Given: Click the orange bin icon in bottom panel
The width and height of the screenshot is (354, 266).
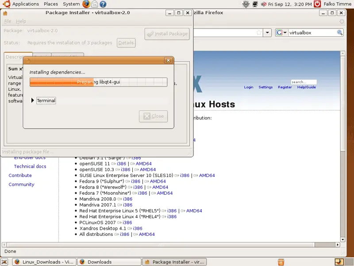Looking at the screenshot, I should click(x=281, y=262).
